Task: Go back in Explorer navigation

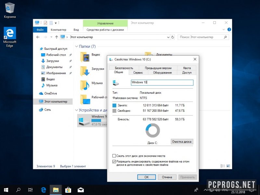Action: coord(38,37)
